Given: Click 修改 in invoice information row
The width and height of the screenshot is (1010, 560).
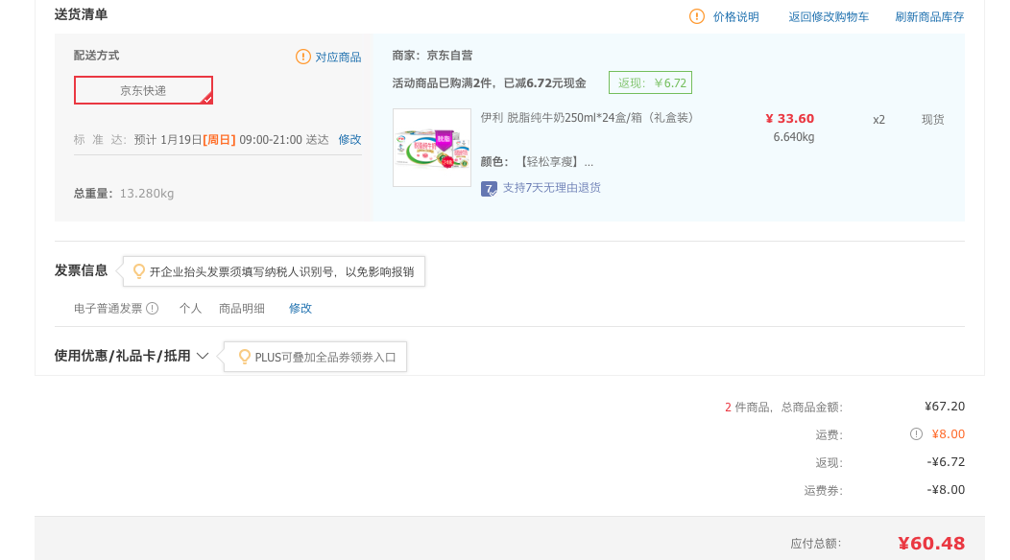Looking at the screenshot, I should pyautogui.click(x=301, y=309).
